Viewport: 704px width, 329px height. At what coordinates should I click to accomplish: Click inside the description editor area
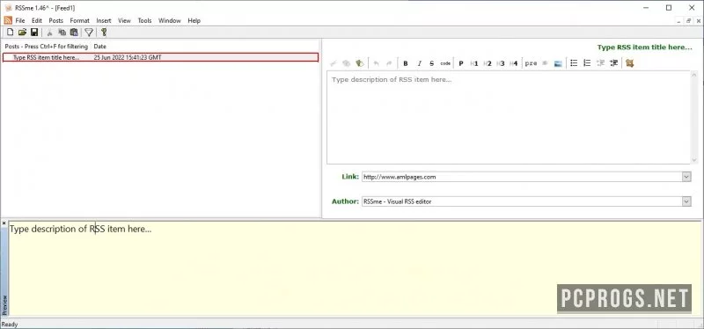(509, 117)
